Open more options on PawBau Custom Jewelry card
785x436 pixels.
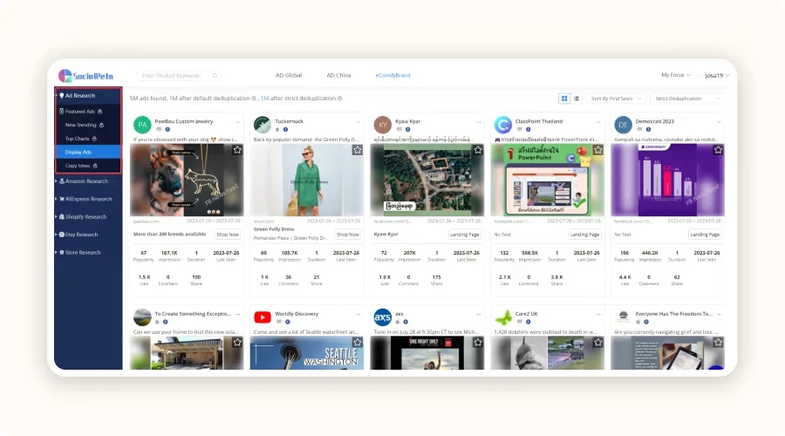(x=238, y=119)
